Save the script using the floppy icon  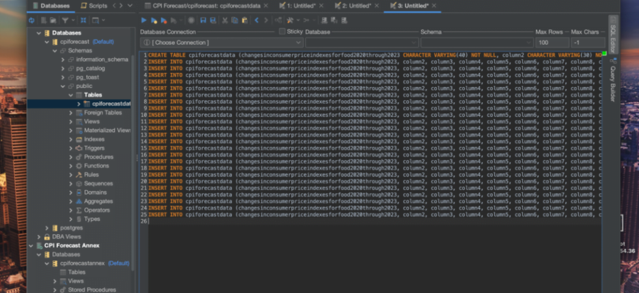(203, 20)
